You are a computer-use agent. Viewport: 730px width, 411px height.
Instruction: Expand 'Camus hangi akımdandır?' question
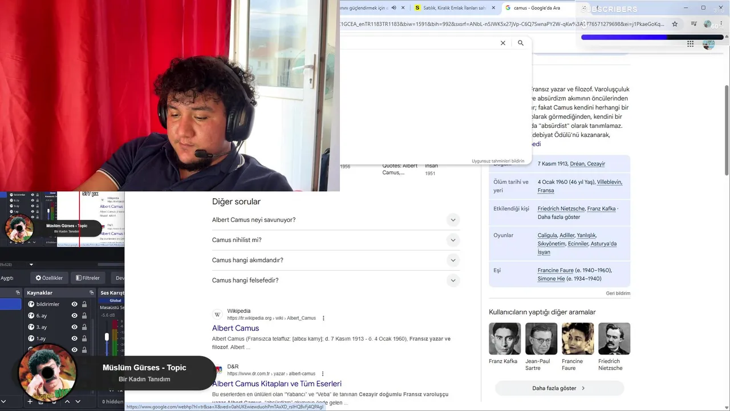tap(336, 260)
